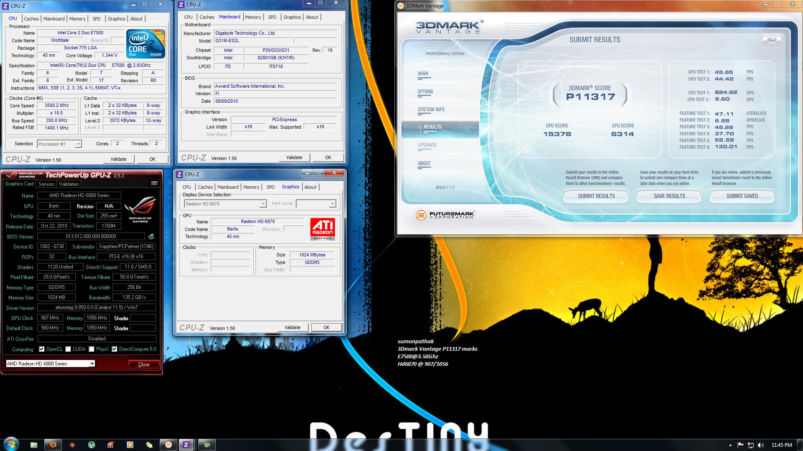Switch to CPU-Z purple Z taskbar button

(x=186, y=445)
